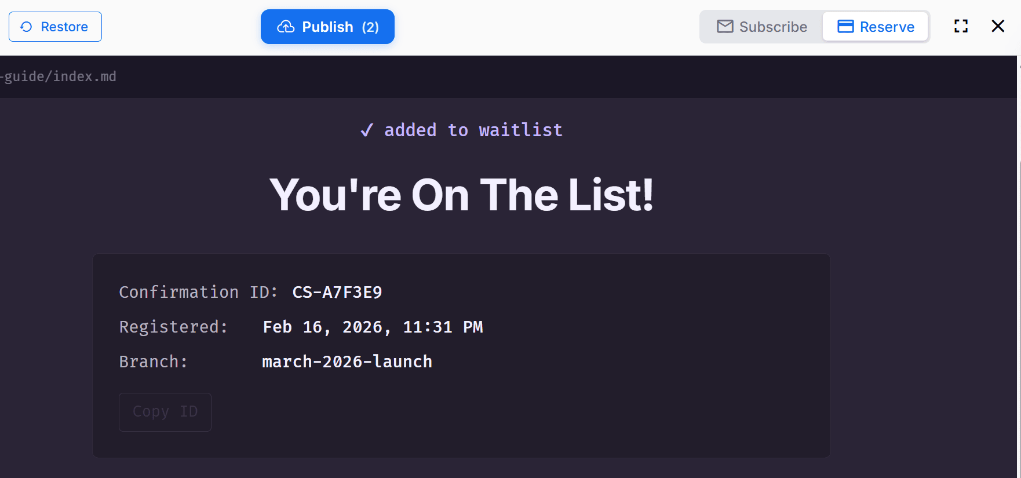The height and width of the screenshot is (478, 1021).
Task: Open the Publish options showing count 2
Action: click(x=327, y=27)
